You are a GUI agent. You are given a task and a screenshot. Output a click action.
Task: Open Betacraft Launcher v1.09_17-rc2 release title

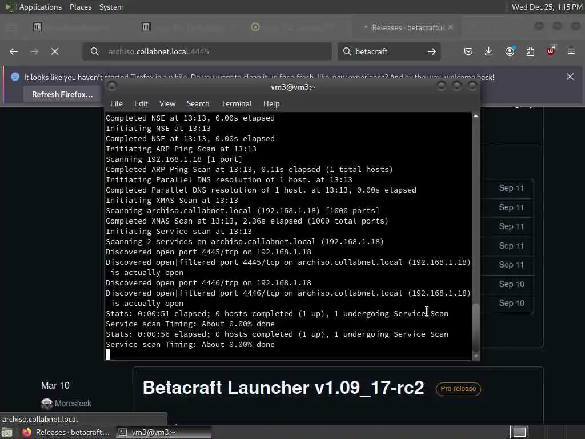pos(283,388)
